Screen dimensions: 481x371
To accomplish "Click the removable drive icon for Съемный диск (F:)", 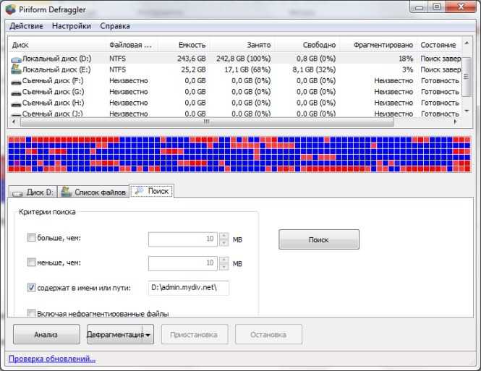I will tap(16, 82).
